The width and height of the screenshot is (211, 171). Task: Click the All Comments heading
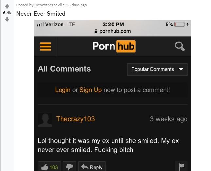point(64,69)
